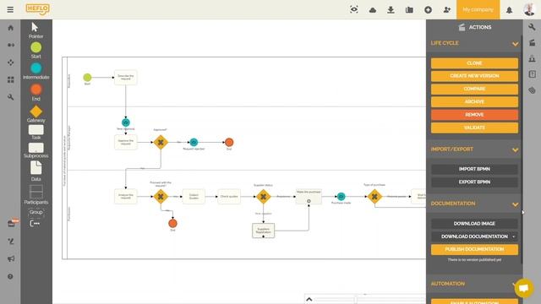Image resolution: width=541 pixels, height=304 pixels.
Task: Click the wrench icon in left sidebar
Action: (11, 97)
